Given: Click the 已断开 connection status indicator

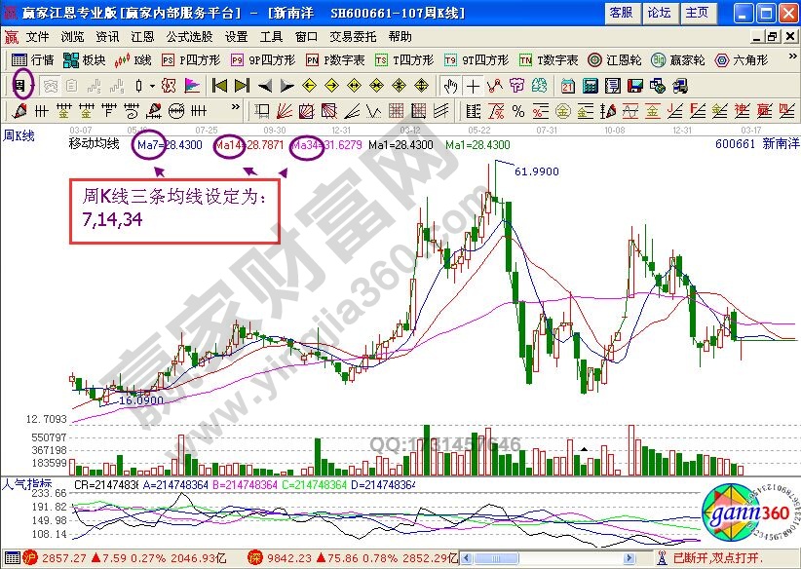Looking at the screenshot, I should [692, 557].
